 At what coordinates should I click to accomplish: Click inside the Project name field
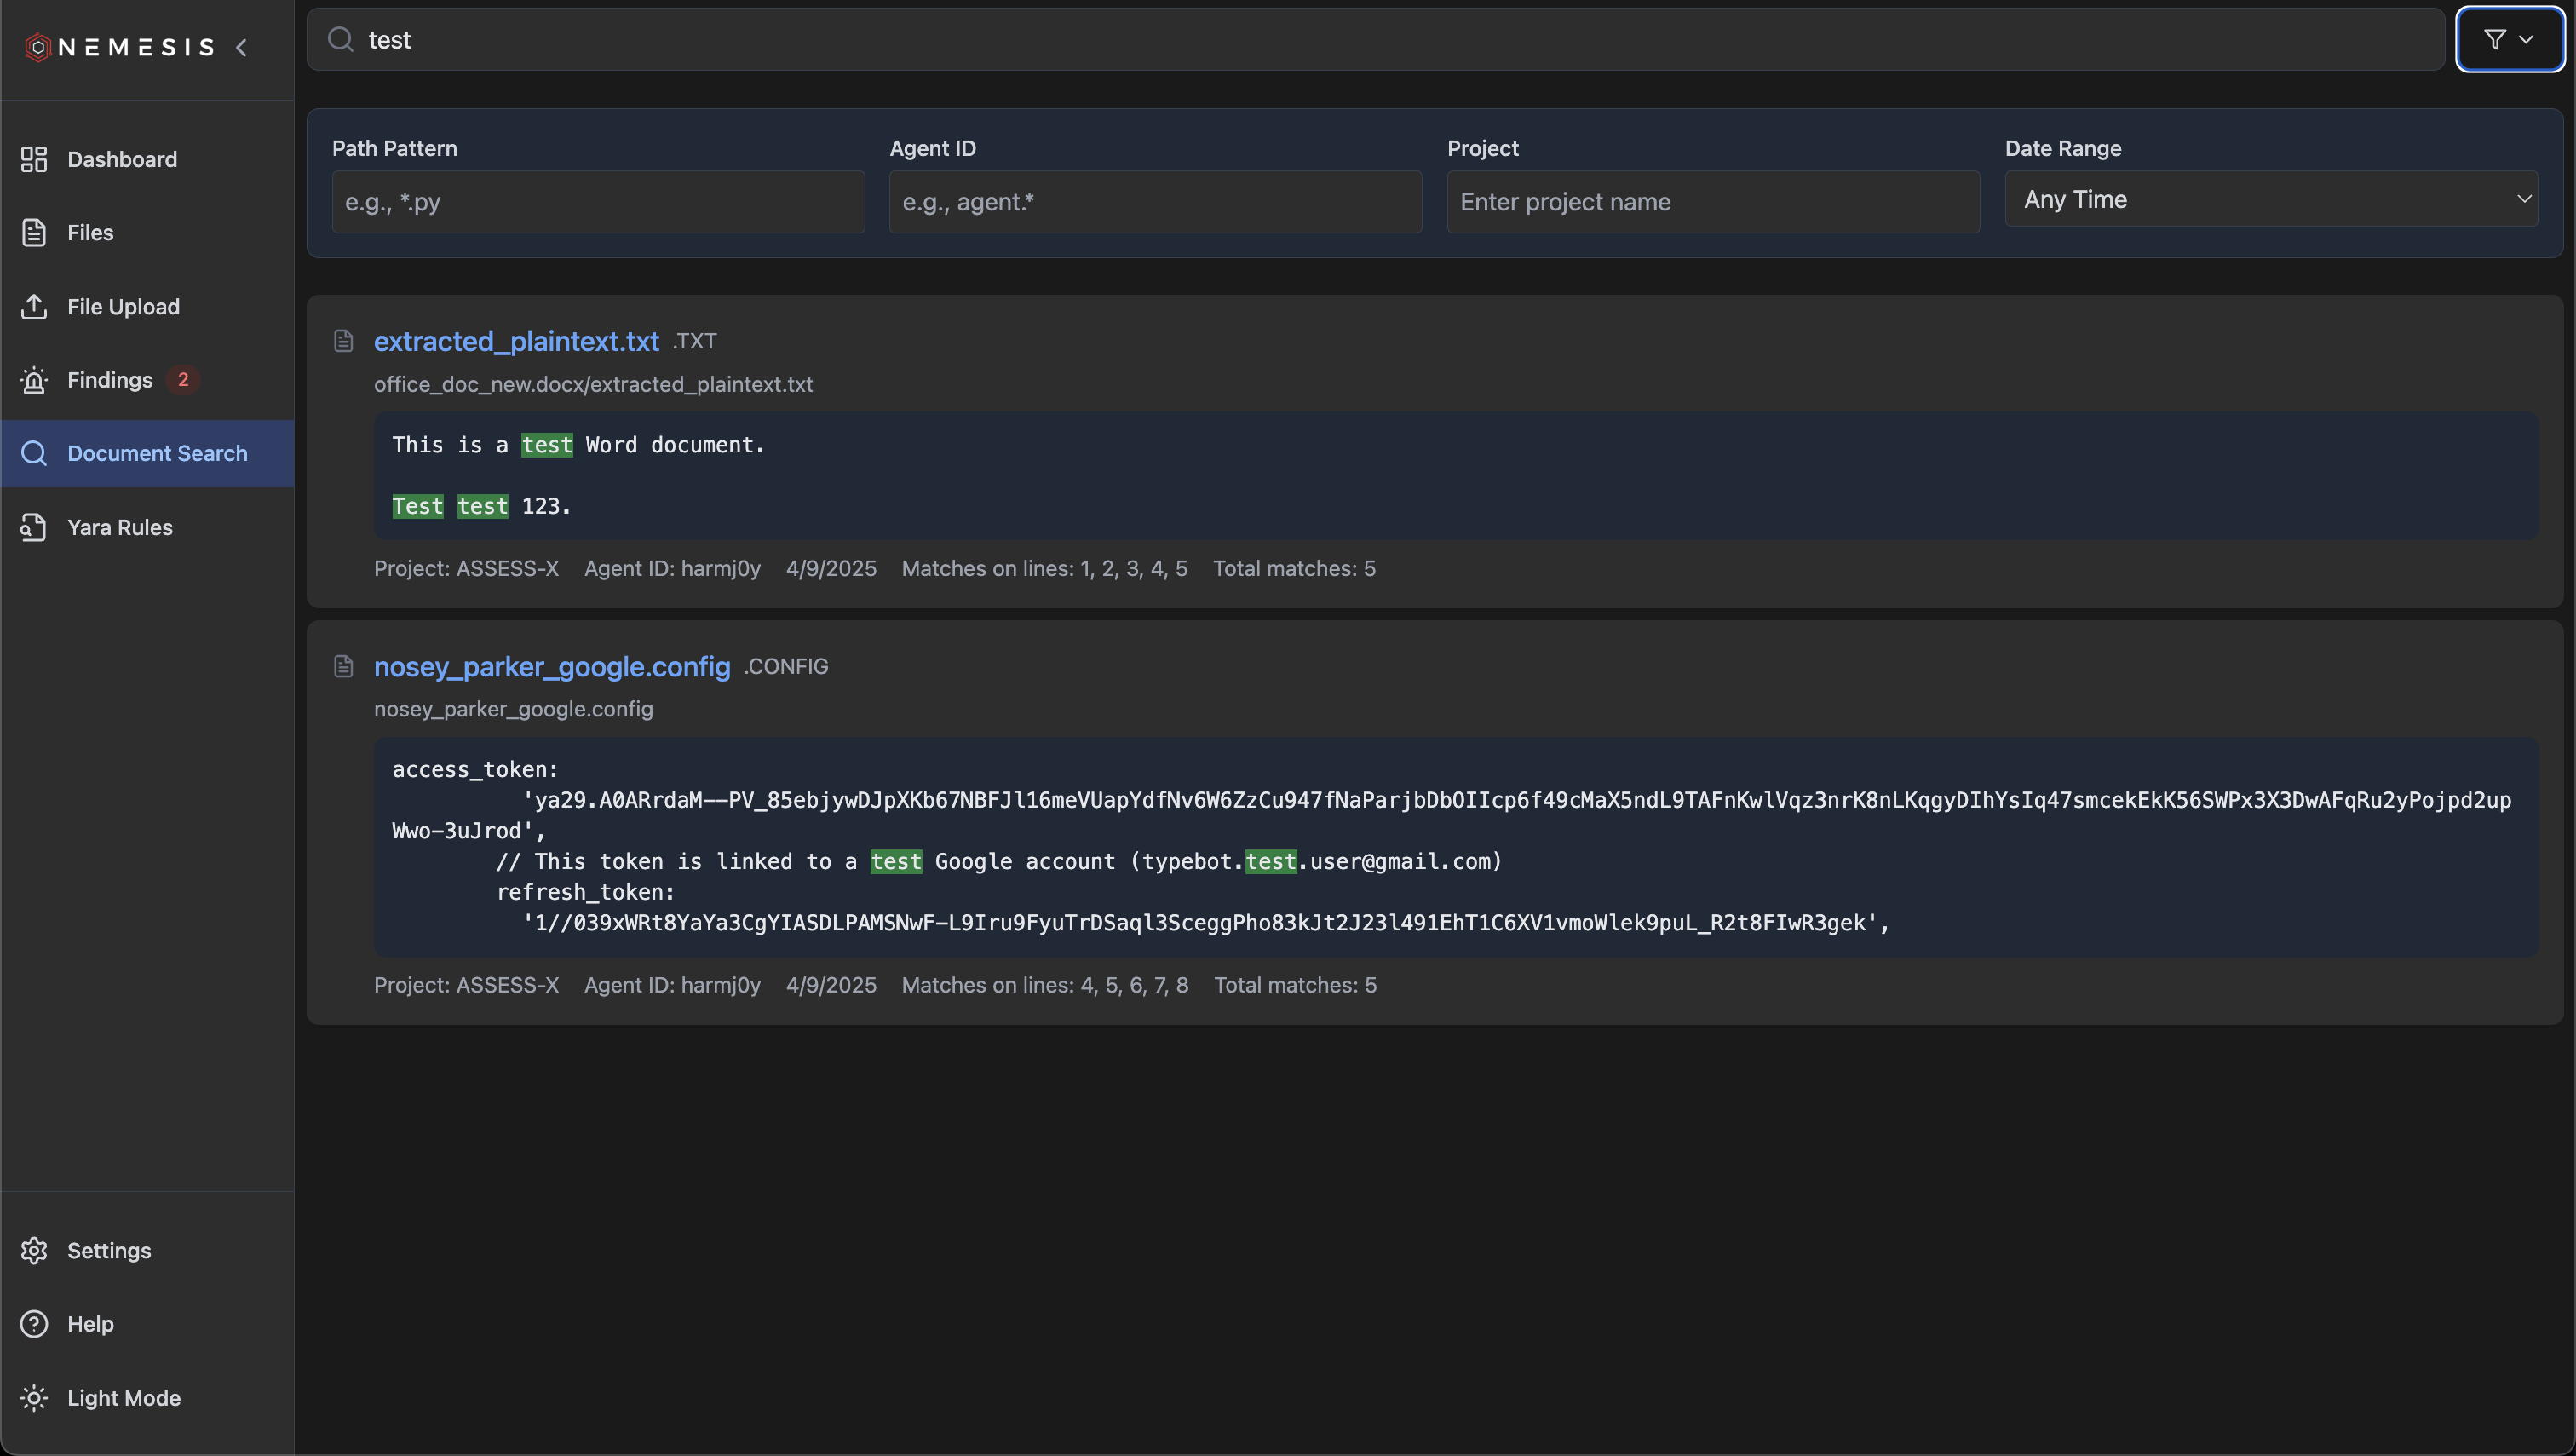click(1711, 202)
